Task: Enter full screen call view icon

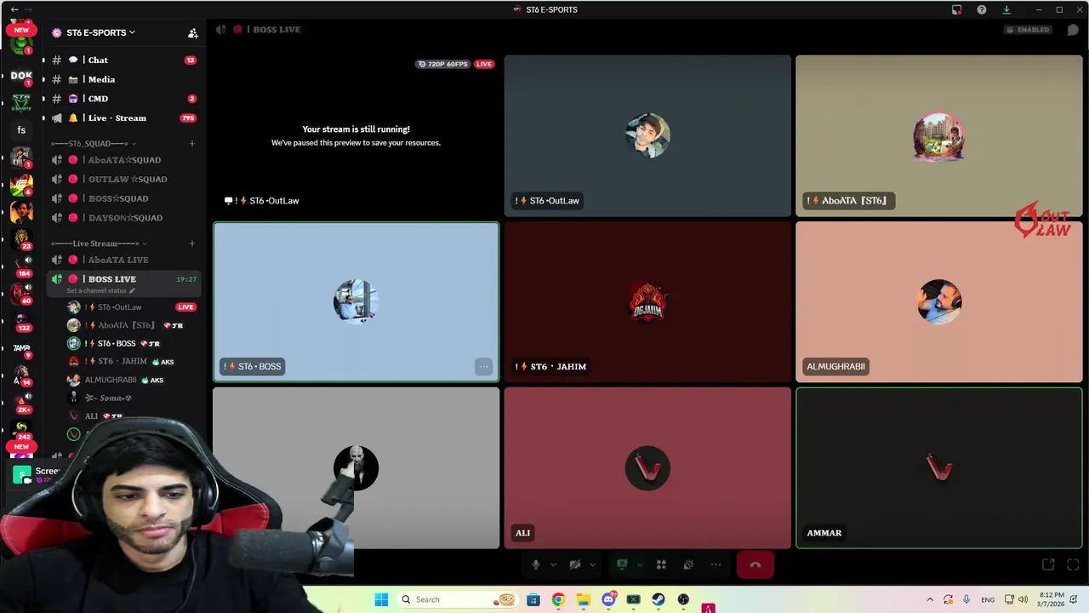Action: (1073, 564)
